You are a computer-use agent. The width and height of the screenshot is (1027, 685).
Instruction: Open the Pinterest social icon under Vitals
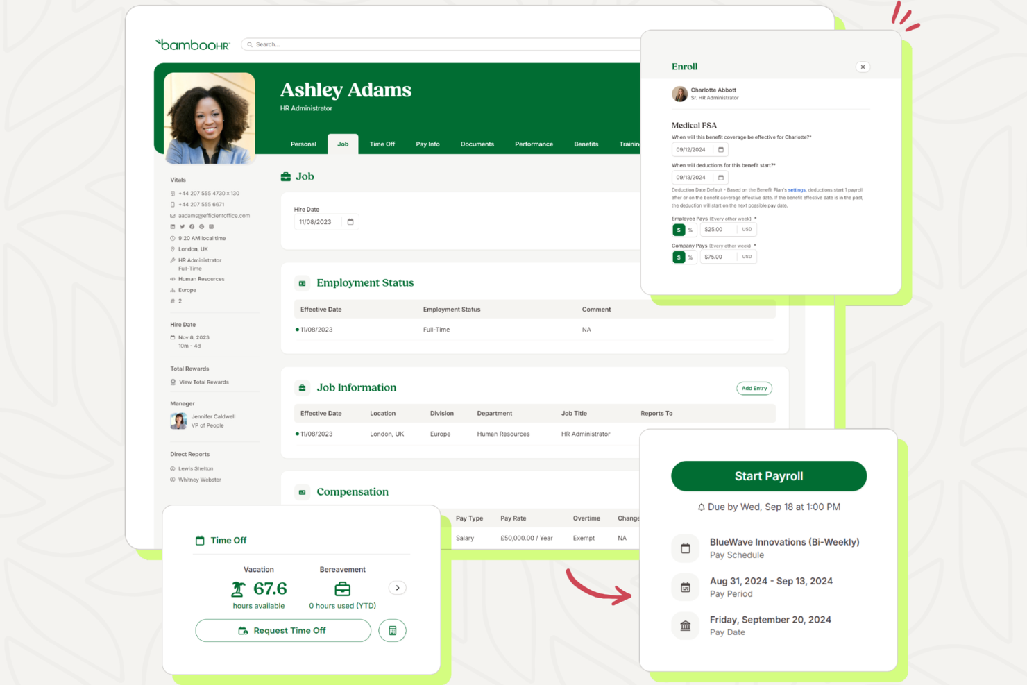point(202,227)
